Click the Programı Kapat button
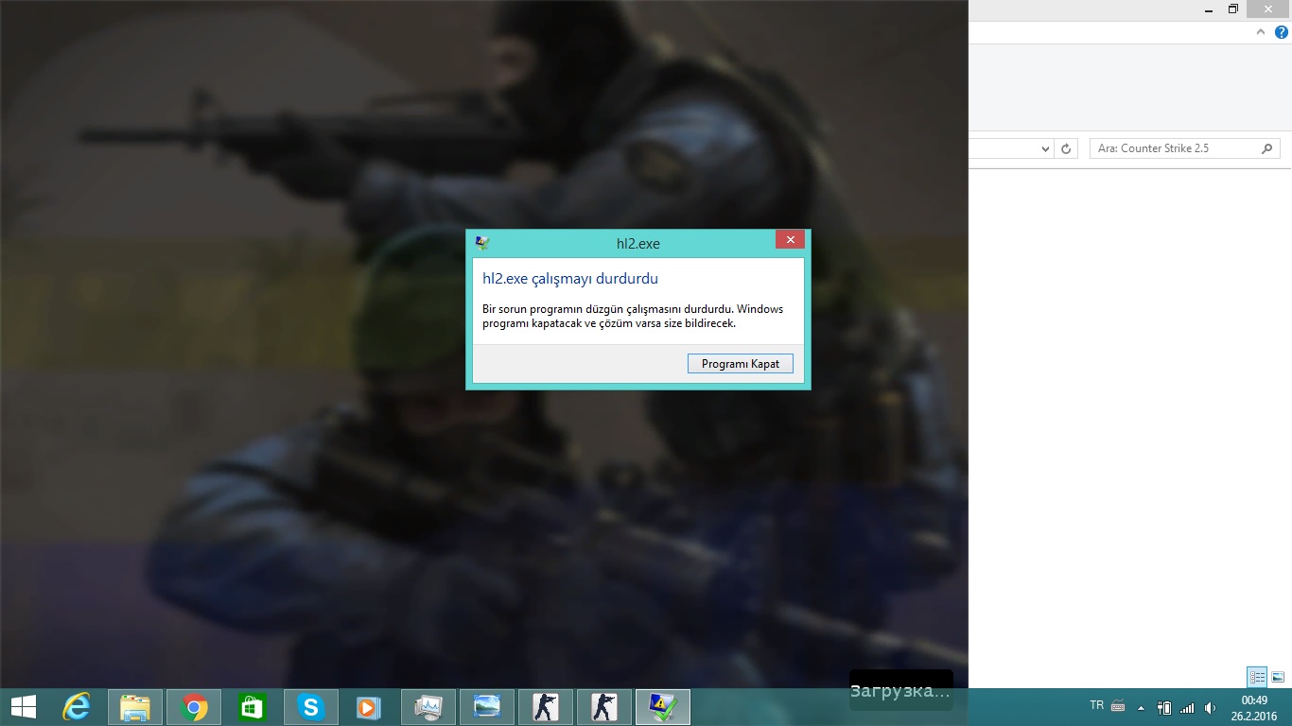Viewport: 1292px width, 726px height. click(740, 364)
